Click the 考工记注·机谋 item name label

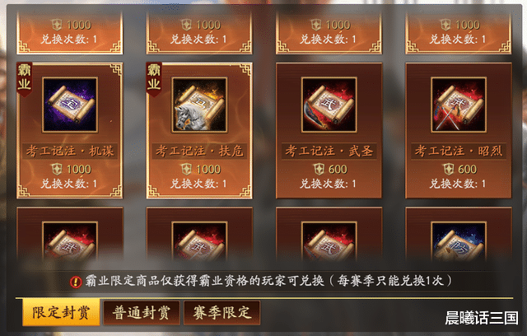pos(70,151)
